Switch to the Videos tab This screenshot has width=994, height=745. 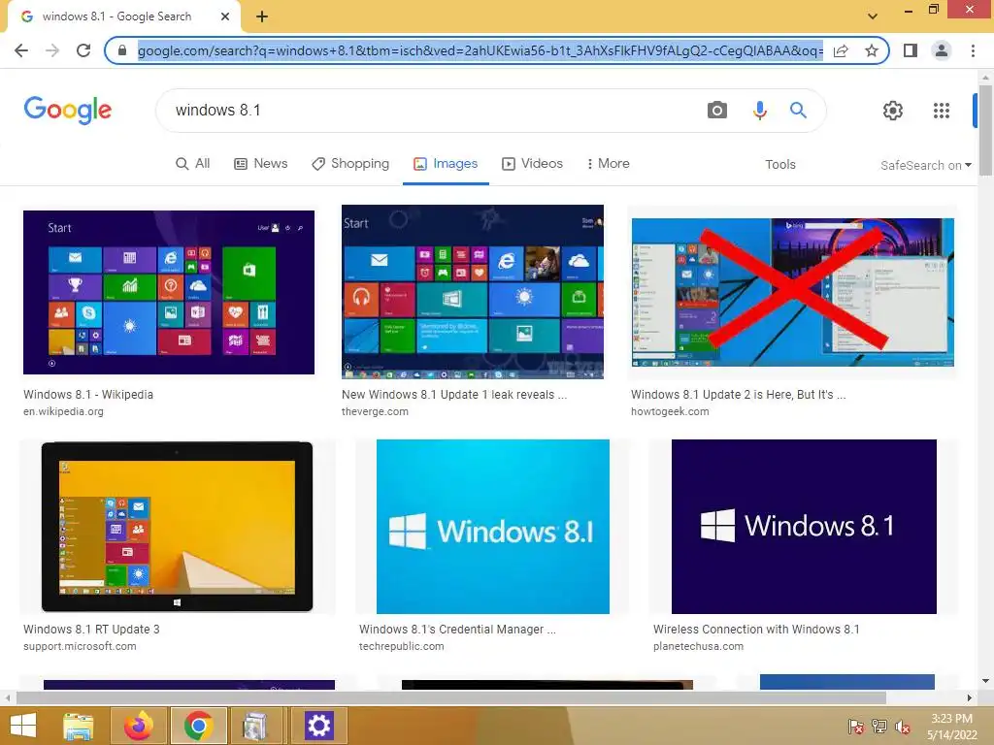pos(533,163)
